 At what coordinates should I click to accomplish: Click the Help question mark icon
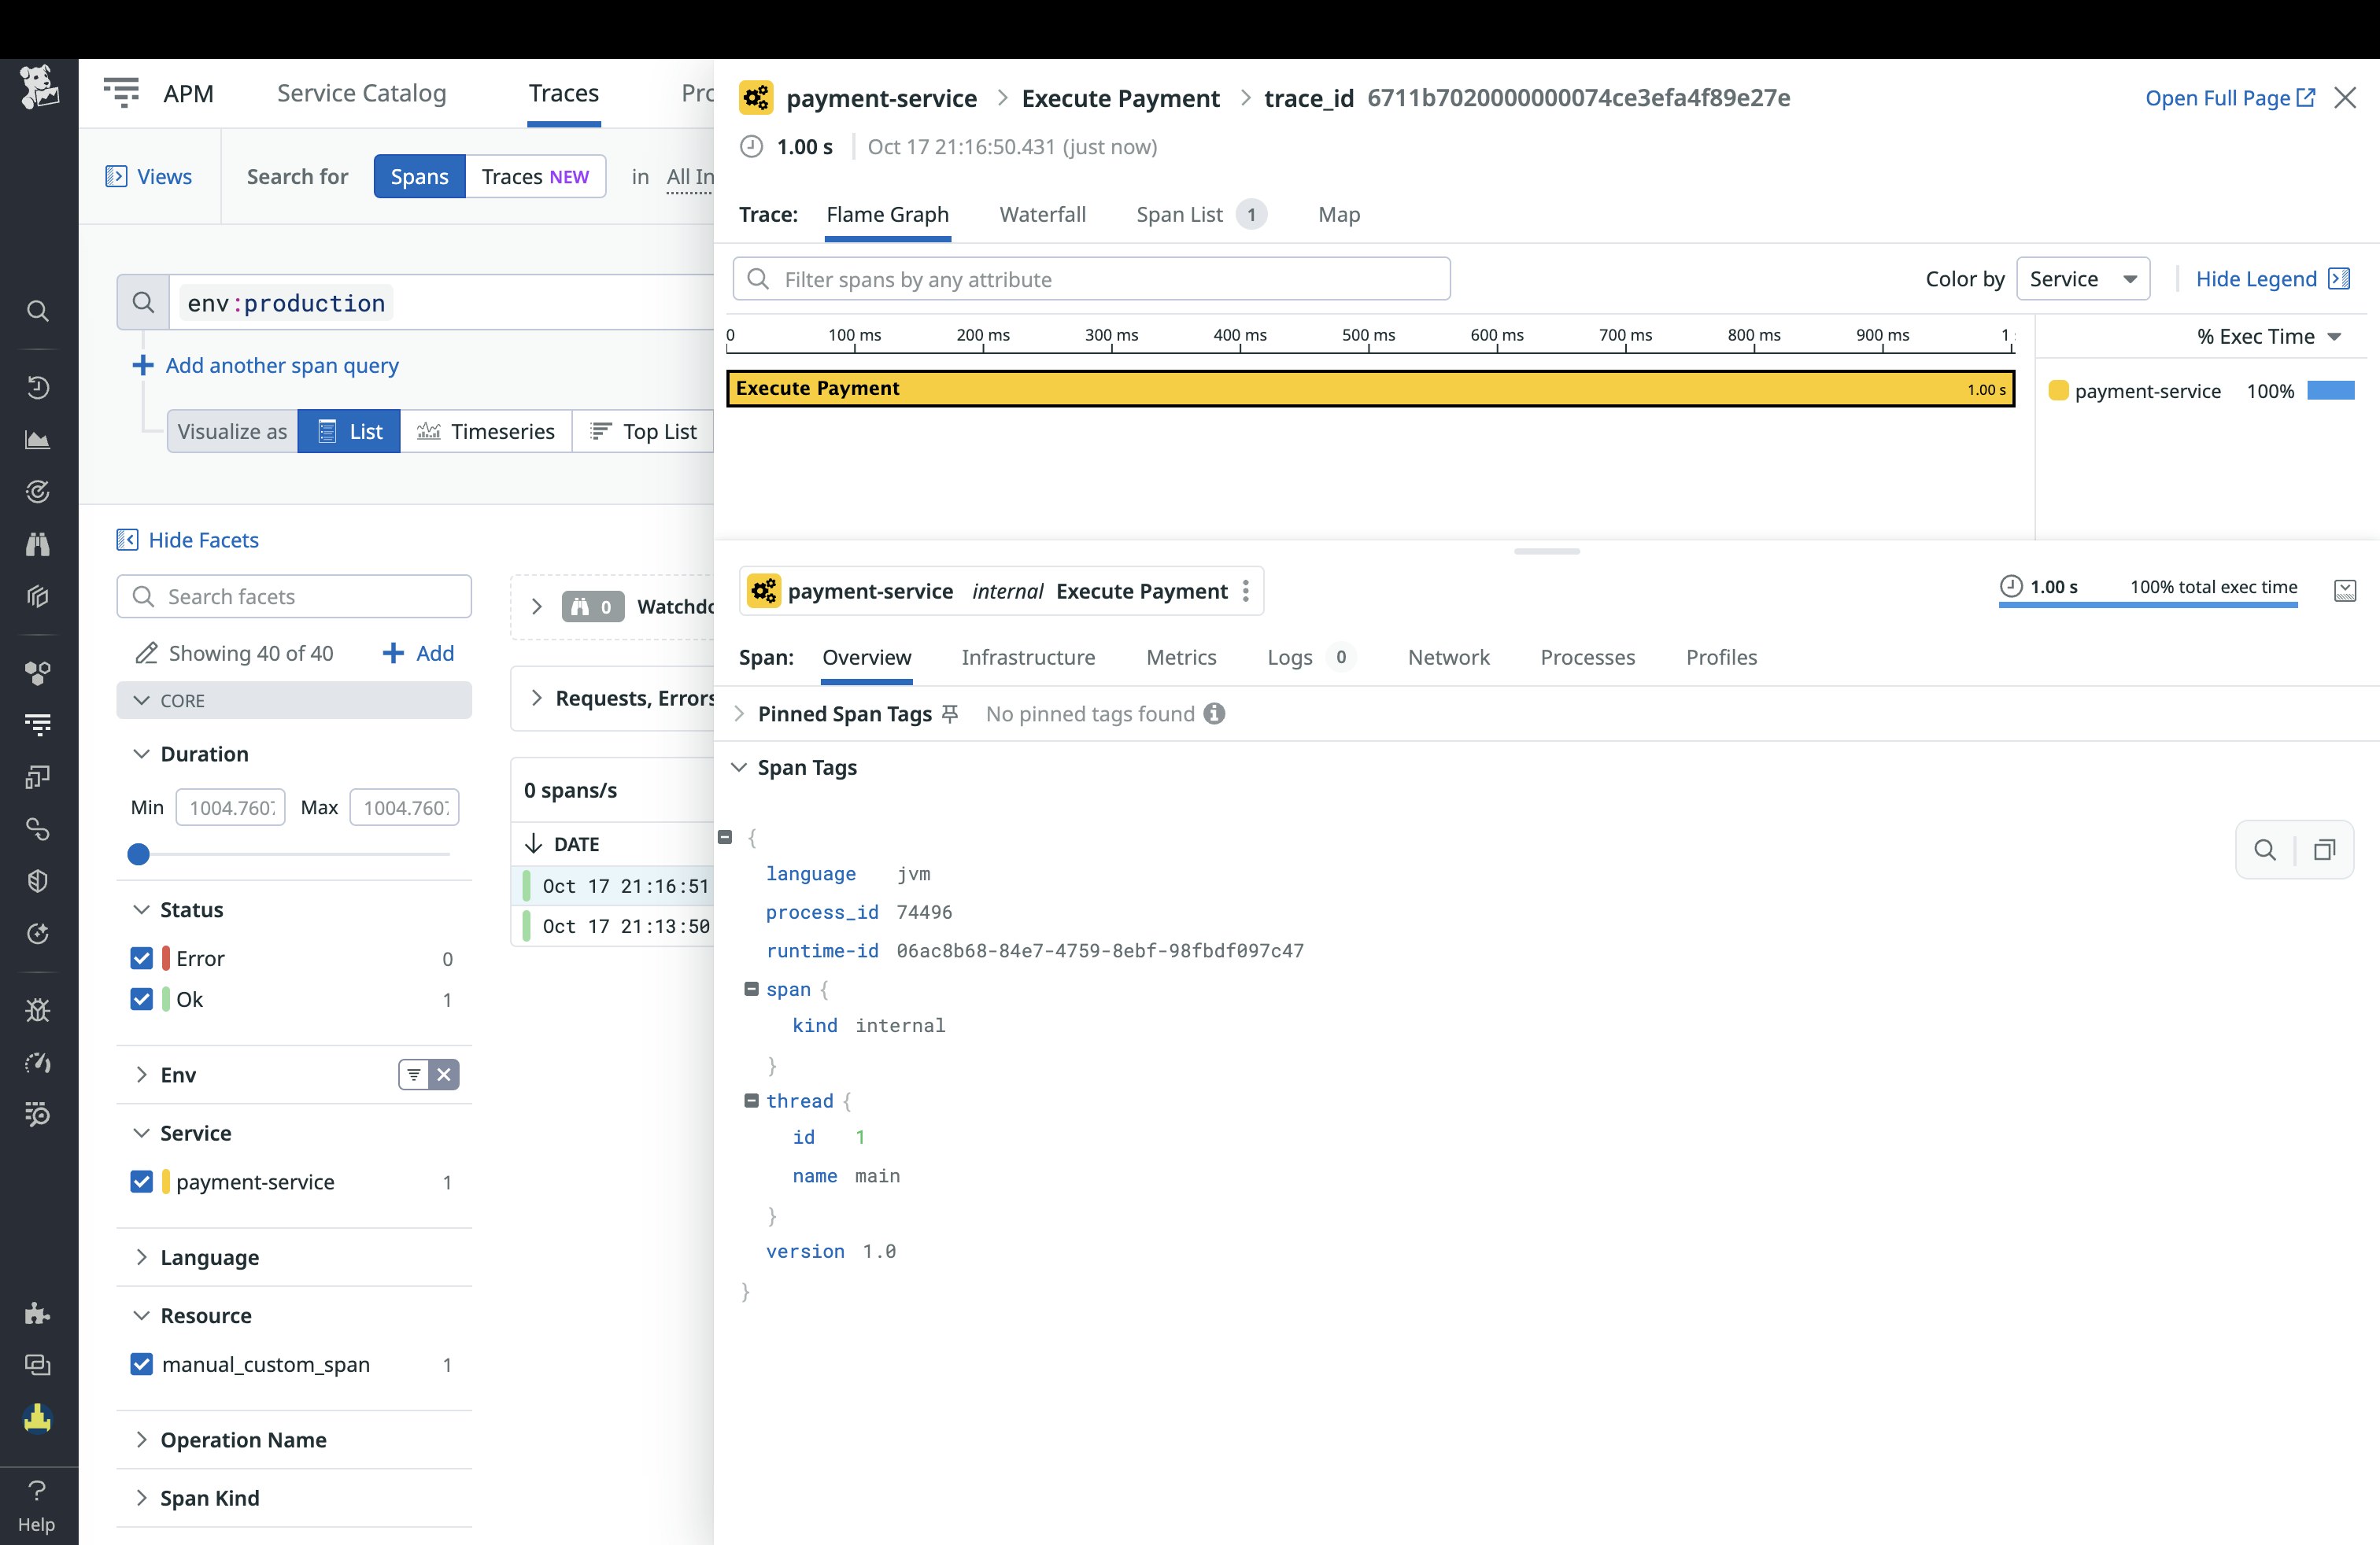(x=37, y=1490)
